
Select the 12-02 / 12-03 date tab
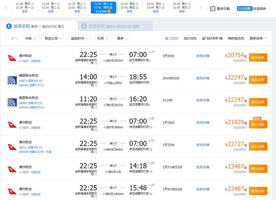tap(130, 8)
